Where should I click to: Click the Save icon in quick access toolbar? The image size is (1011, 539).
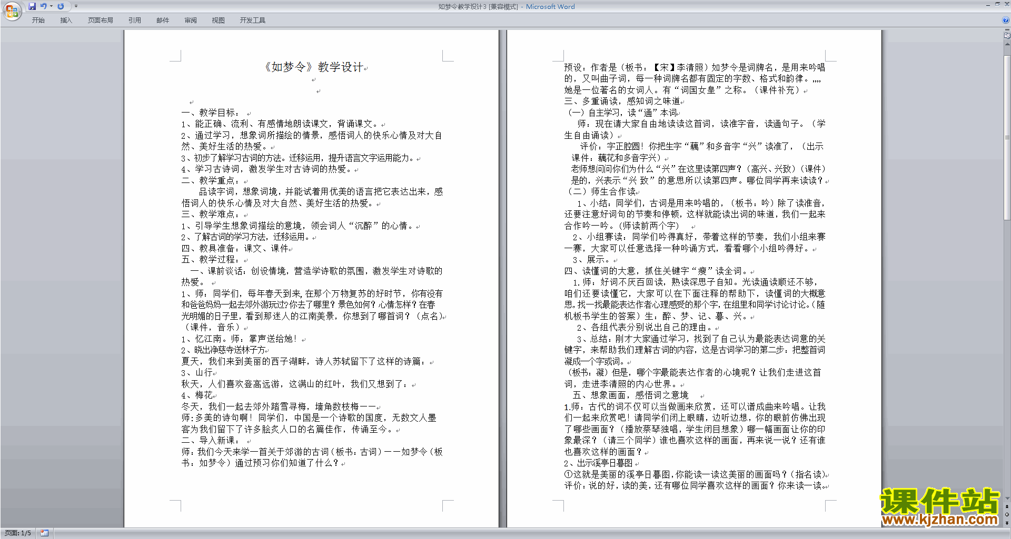[x=32, y=6]
